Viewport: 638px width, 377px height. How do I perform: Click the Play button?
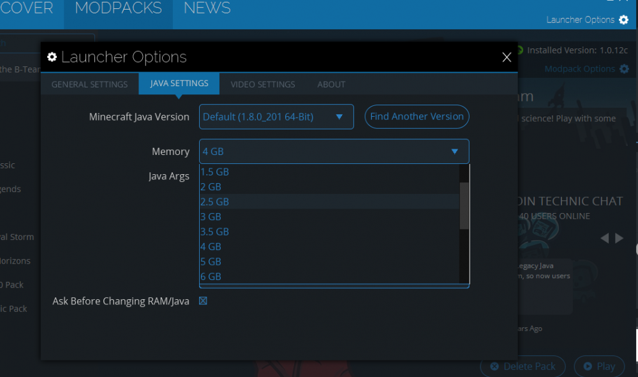pyautogui.click(x=599, y=366)
